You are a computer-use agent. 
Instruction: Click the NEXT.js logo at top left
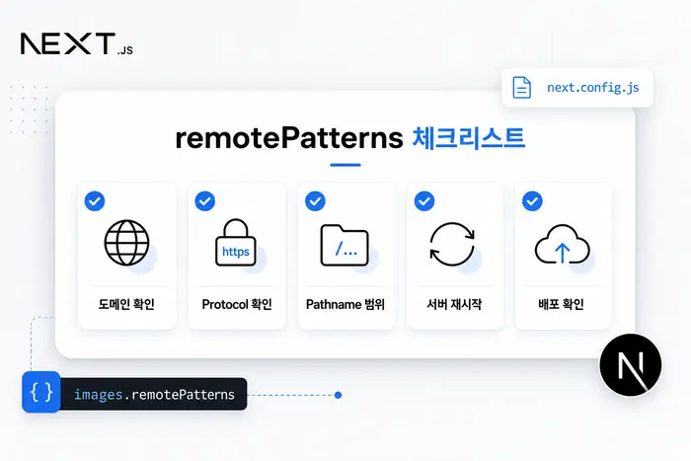(x=77, y=43)
